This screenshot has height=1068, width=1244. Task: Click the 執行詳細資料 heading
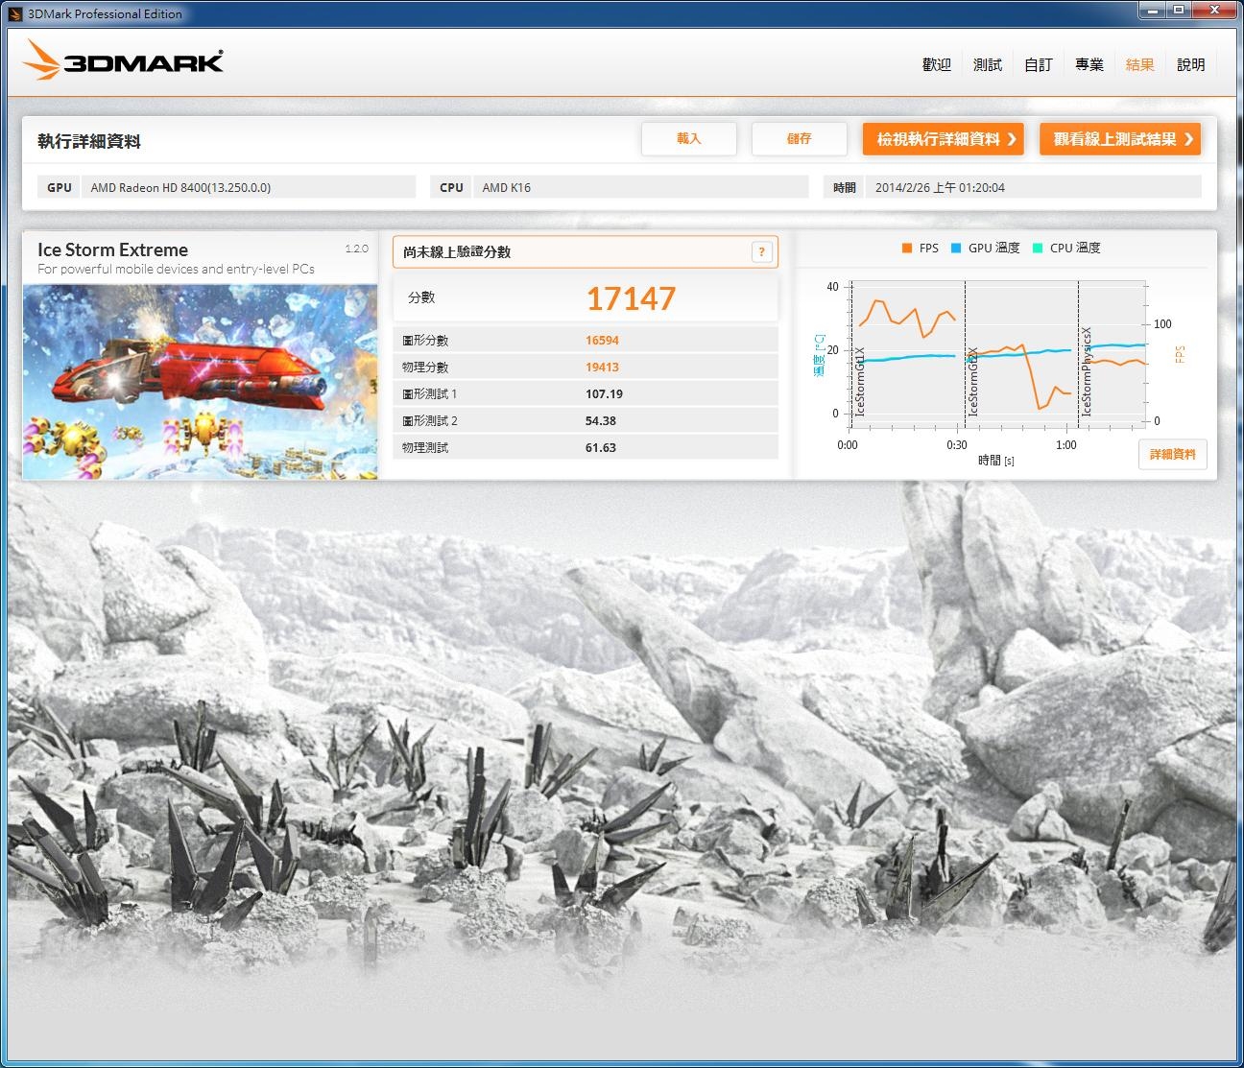click(89, 141)
